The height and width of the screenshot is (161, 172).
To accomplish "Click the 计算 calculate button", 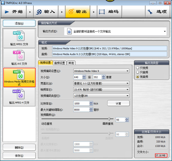I will point(118,103).
